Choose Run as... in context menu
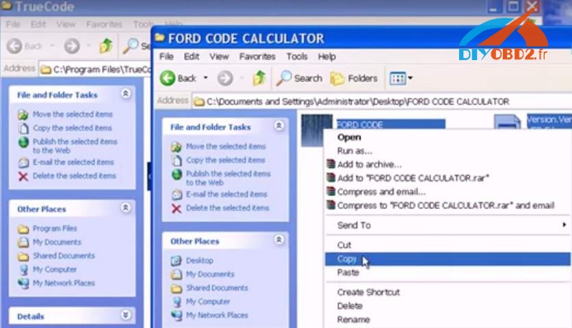Image resolution: width=572 pixels, height=328 pixels. click(x=448, y=150)
